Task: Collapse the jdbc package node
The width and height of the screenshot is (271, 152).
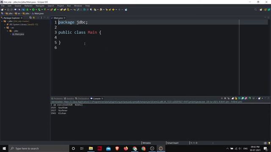Action: [8, 31]
